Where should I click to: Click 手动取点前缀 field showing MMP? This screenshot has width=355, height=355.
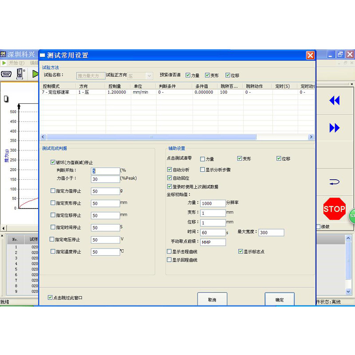213,242
